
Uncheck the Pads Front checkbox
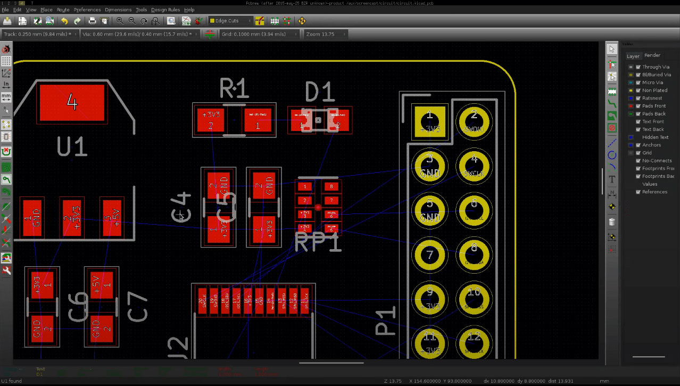pos(638,106)
